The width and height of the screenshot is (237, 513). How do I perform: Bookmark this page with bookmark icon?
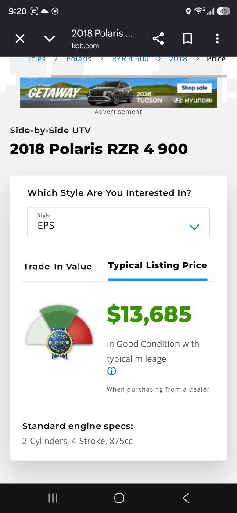187,39
